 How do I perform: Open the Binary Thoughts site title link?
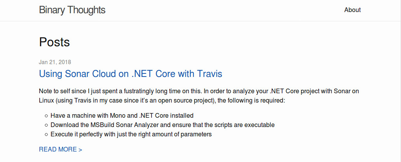click(72, 10)
